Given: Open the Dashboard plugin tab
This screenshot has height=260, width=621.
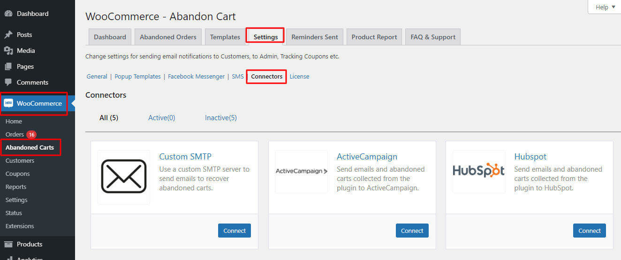Looking at the screenshot, I should click(110, 37).
